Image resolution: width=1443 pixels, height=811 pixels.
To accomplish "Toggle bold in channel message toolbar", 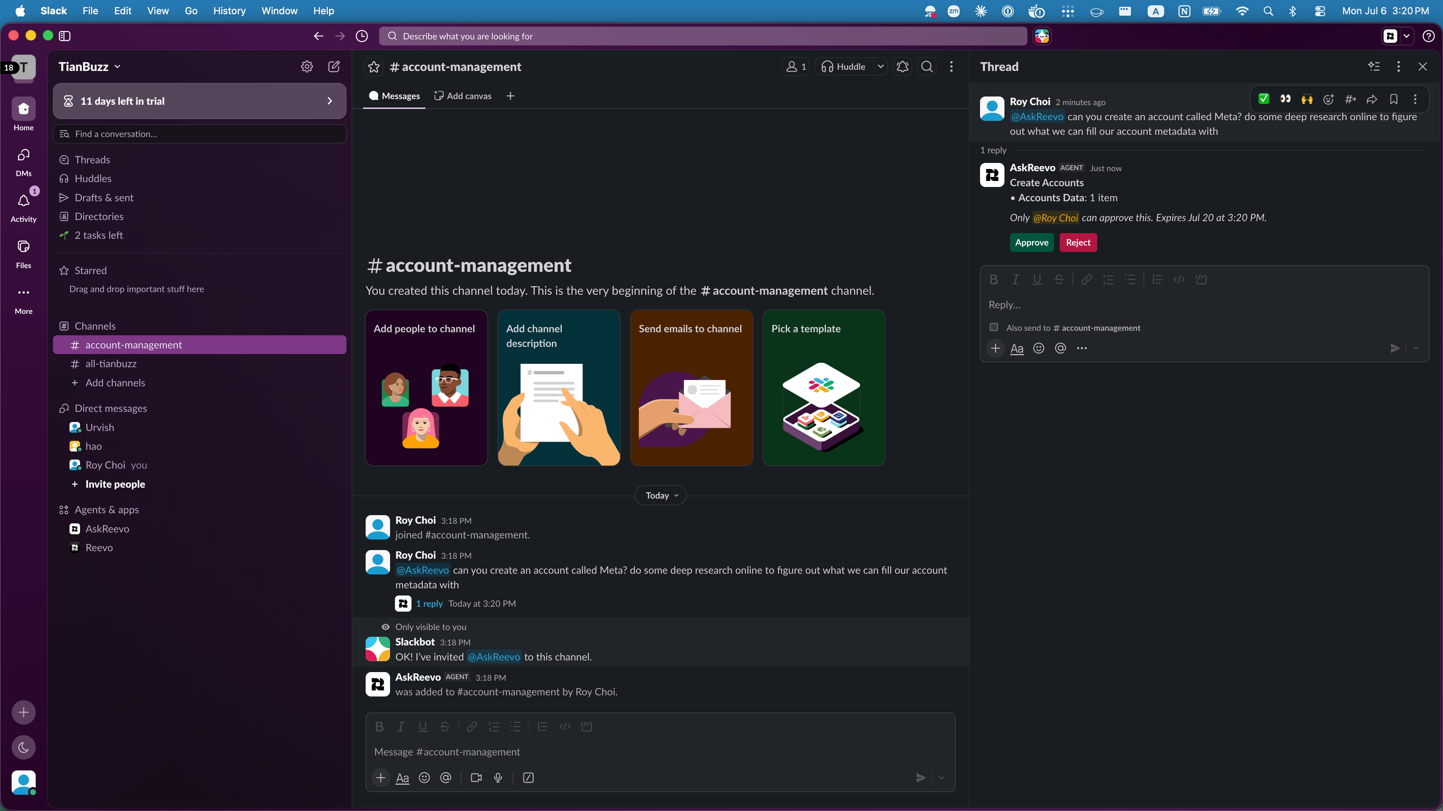I will [379, 727].
